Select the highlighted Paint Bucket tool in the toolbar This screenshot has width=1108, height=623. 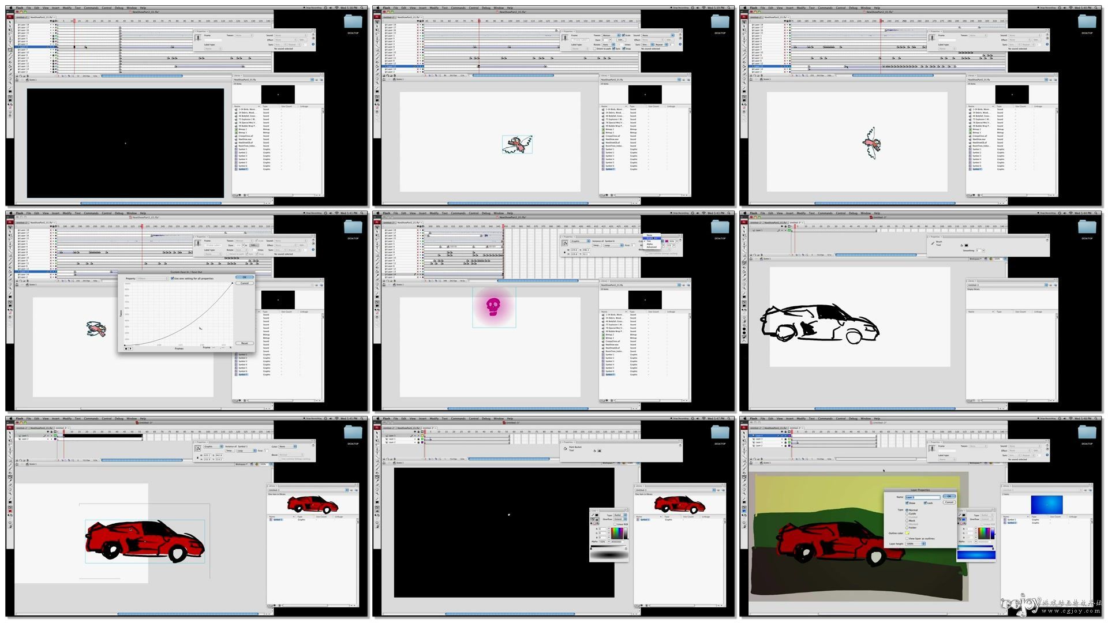click(377, 477)
